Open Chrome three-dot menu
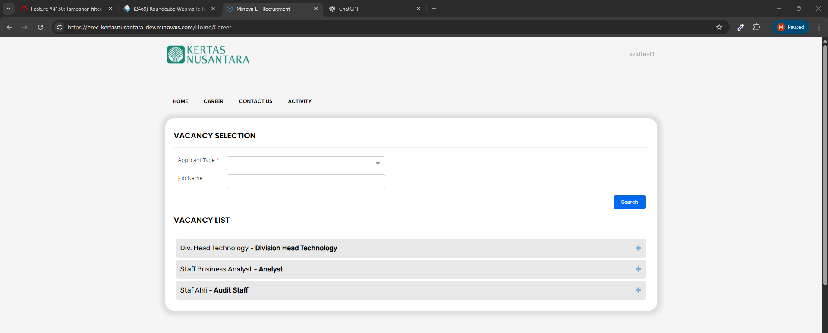828x333 pixels. [x=819, y=27]
